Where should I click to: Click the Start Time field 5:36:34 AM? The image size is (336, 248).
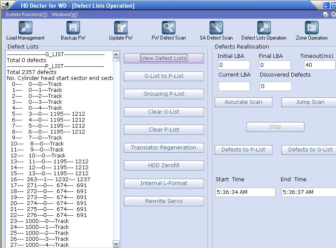[246, 192]
